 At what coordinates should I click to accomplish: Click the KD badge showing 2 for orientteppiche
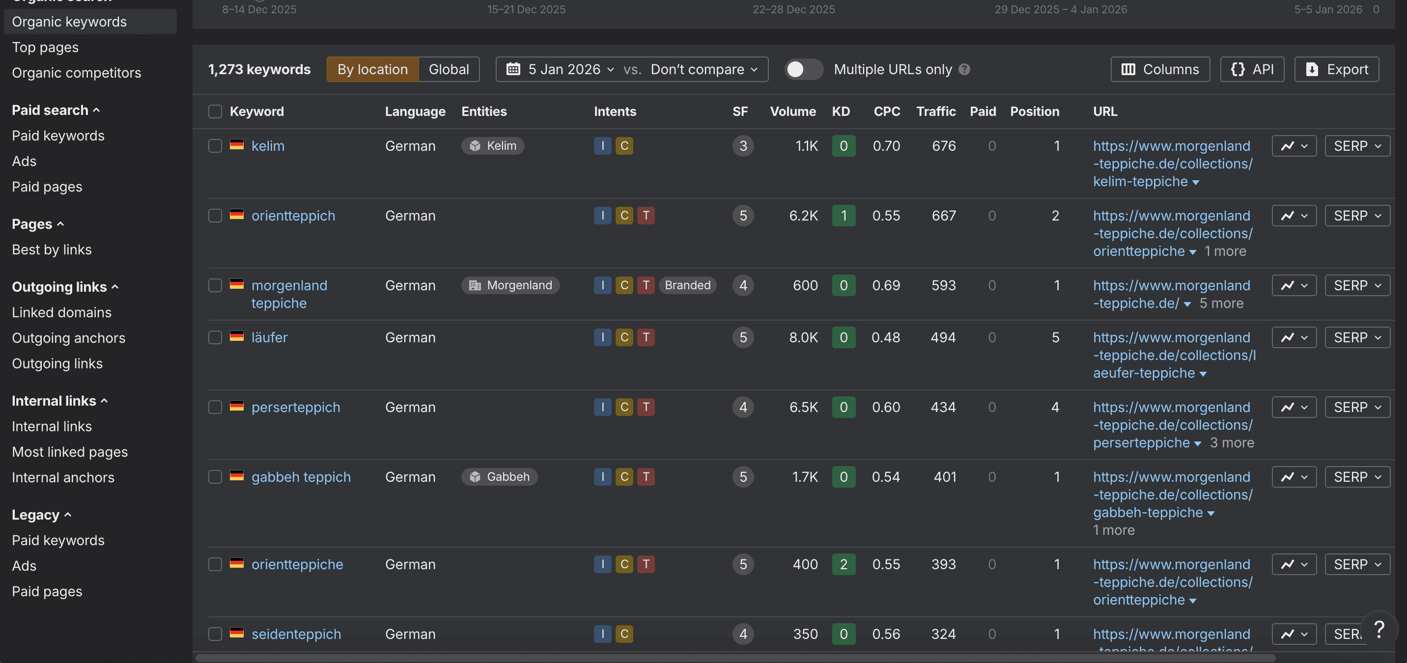coord(843,564)
